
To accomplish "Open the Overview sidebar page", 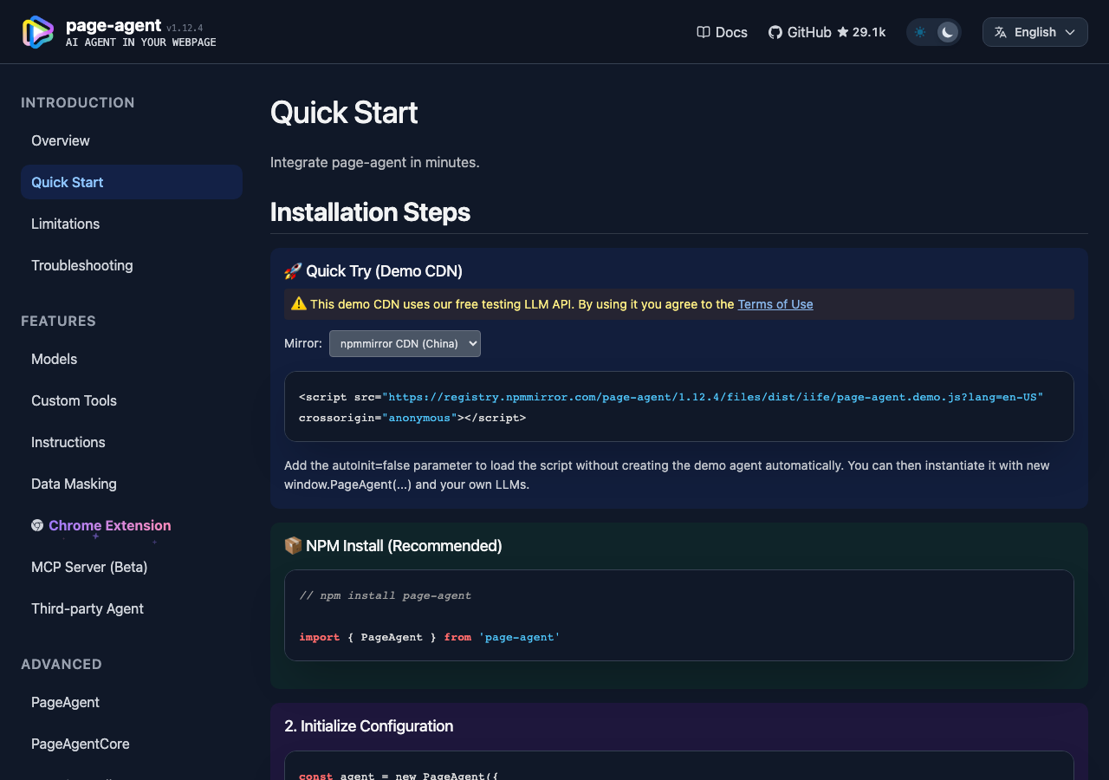I will click(x=132, y=140).
